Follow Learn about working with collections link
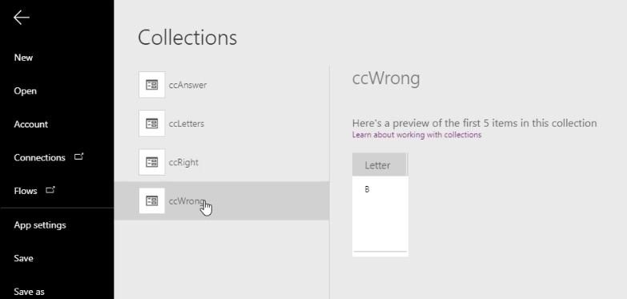Viewport: 627px width, 299px height. pos(416,135)
